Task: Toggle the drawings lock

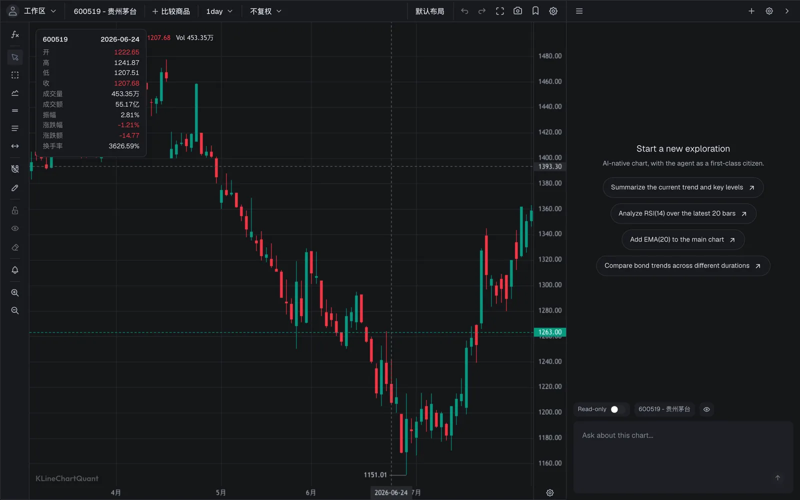Action: click(15, 210)
